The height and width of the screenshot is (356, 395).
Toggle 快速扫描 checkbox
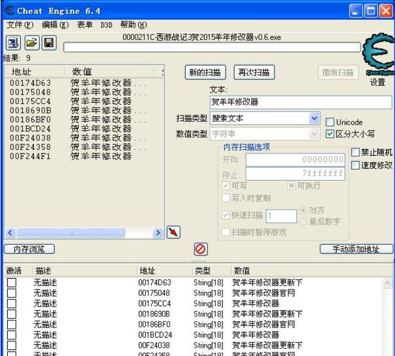(x=226, y=215)
